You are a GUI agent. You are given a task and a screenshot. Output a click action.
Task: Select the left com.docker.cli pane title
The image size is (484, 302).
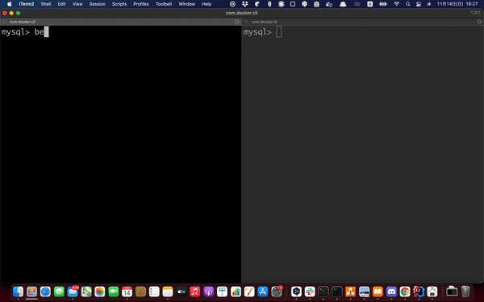pos(23,22)
